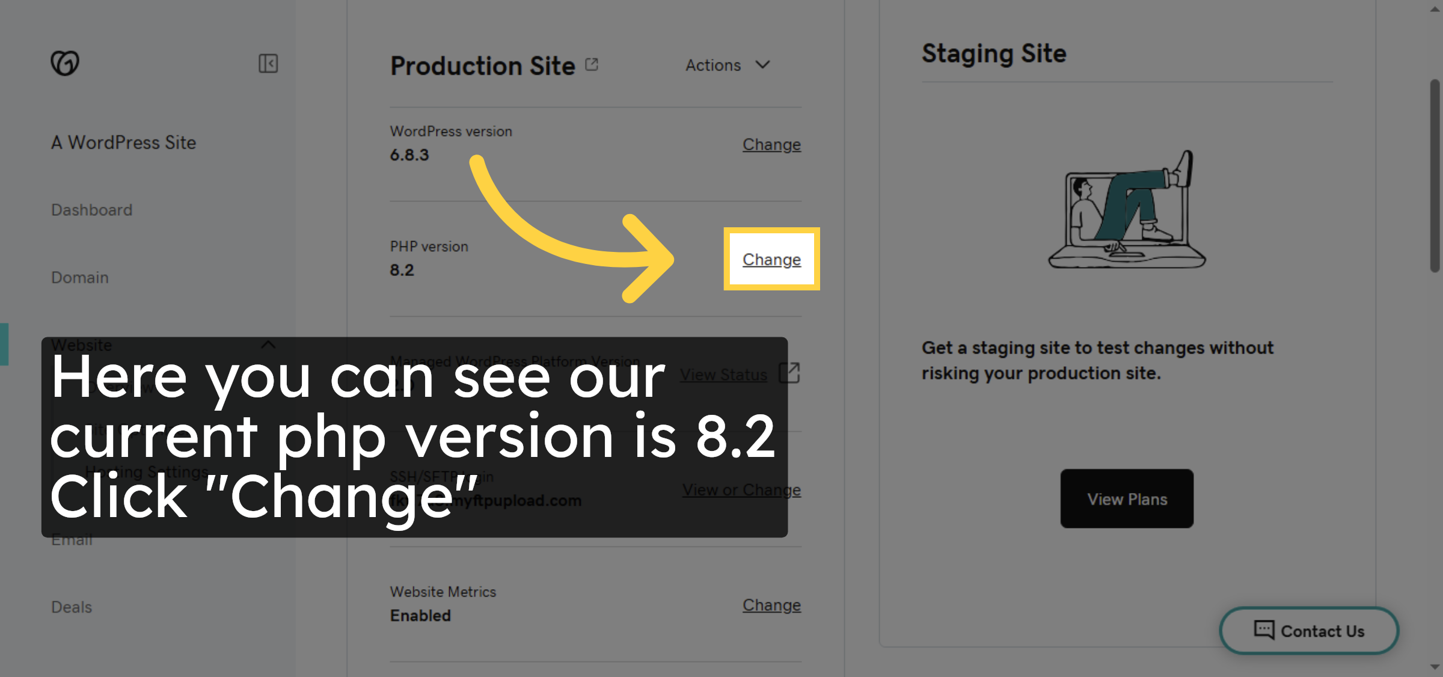Open the Email section
1443x677 pixels.
coord(72,539)
